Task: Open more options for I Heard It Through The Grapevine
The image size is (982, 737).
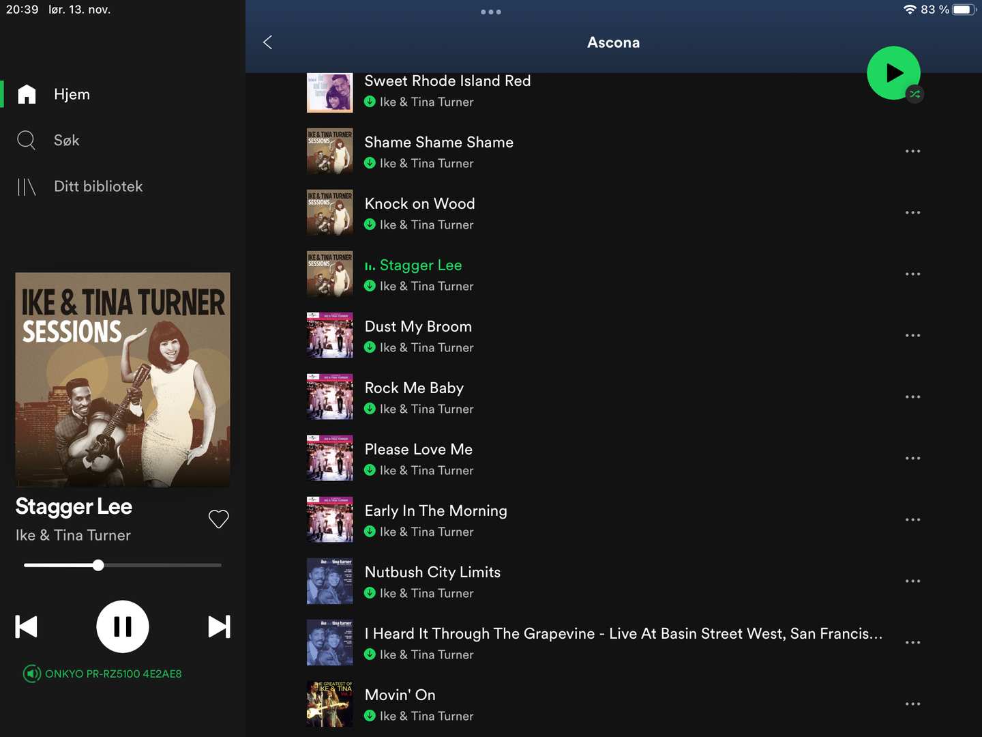Action: 912,642
